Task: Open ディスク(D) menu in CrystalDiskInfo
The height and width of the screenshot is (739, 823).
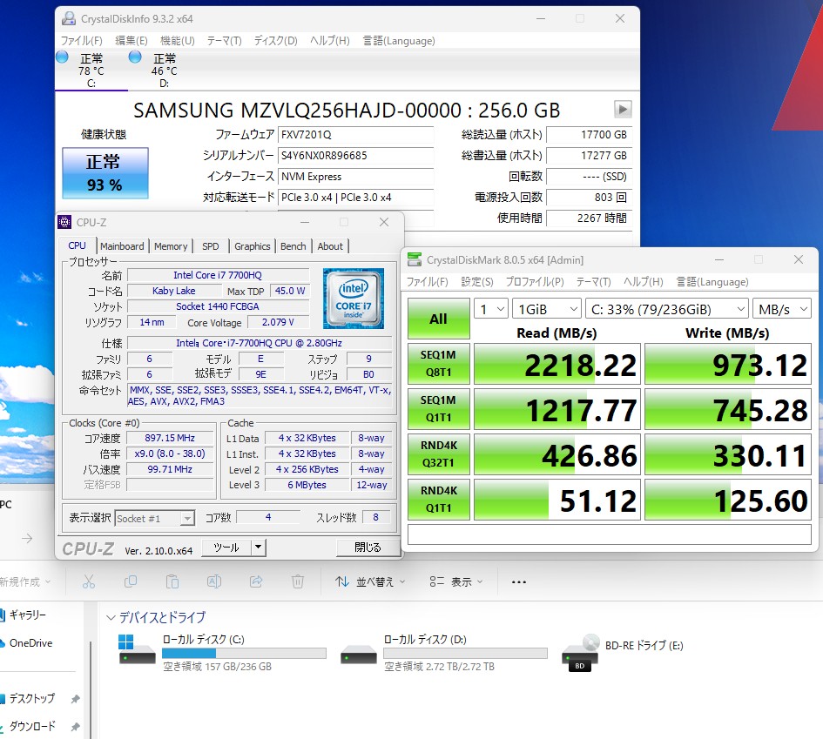Action: (x=275, y=40)
